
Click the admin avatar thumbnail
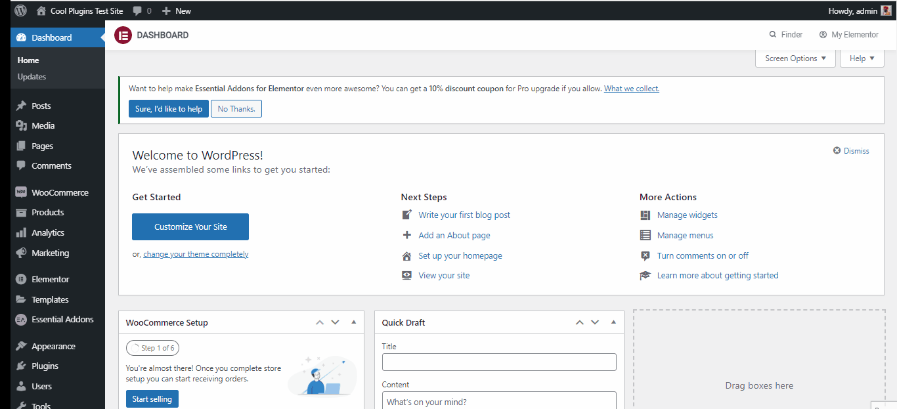coord(886,11)
